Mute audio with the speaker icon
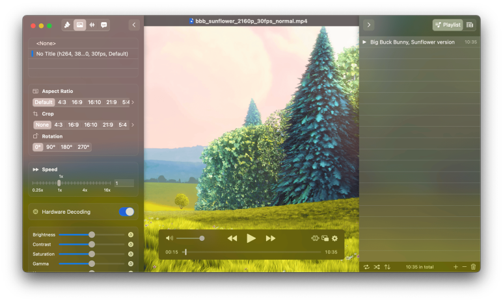 (x=169, y=238)
